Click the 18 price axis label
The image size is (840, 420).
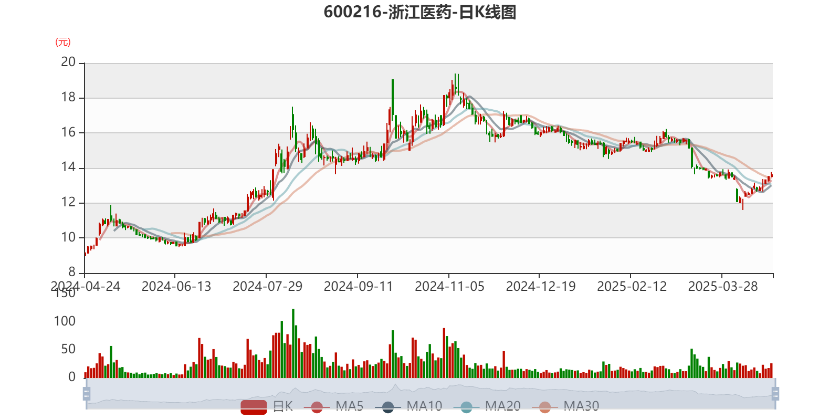pos(68,97)
